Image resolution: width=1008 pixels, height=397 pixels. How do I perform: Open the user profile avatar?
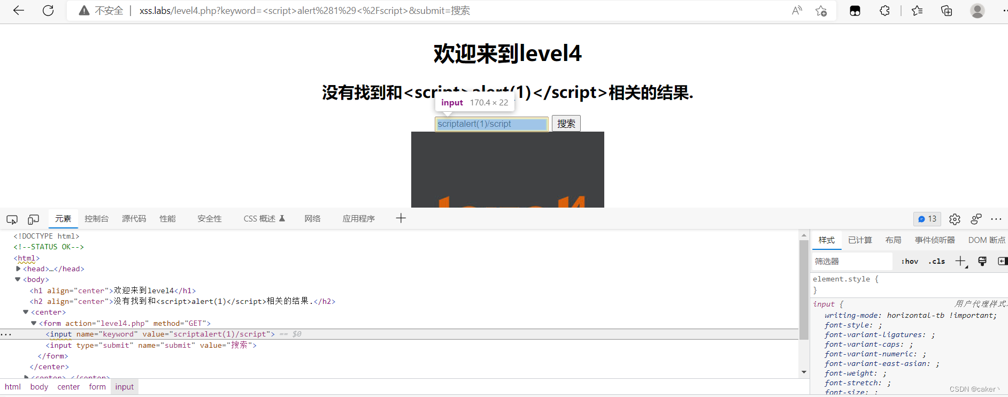click(x=978, y=11)
